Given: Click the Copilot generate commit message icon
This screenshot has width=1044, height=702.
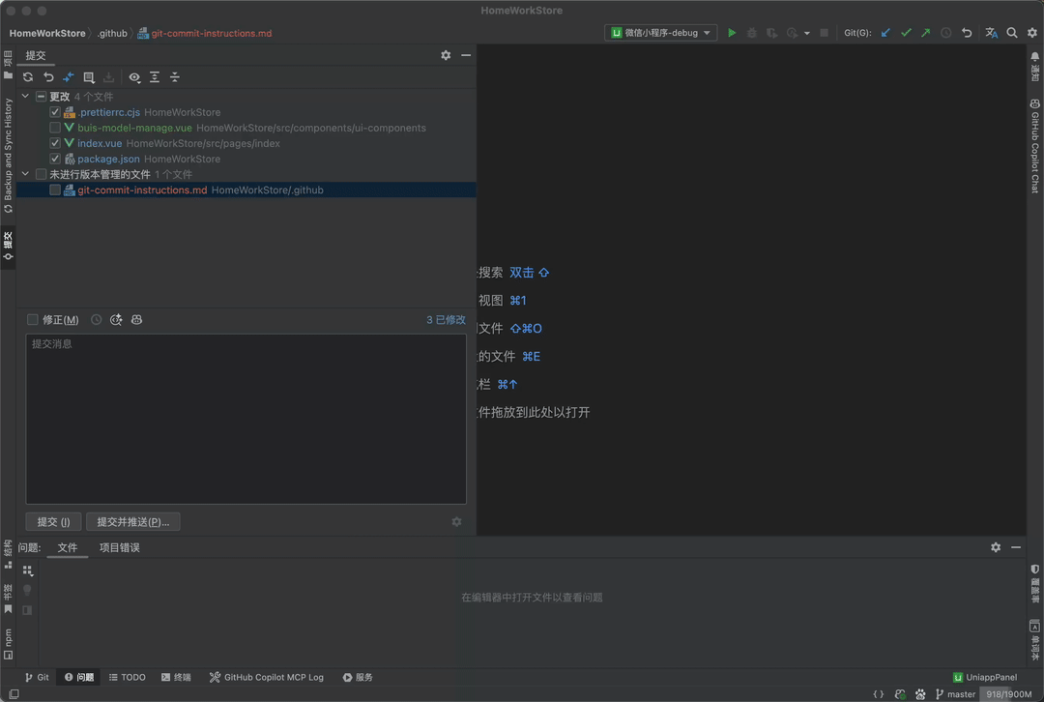Looking at the screenshot, I should (136, 320).
